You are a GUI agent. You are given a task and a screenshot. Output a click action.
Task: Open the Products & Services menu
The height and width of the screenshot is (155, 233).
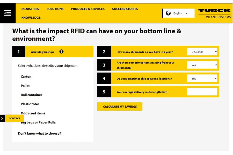point(88,9)
